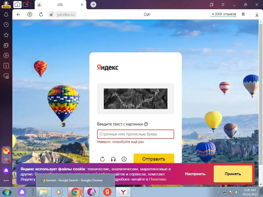Image resolution: width=263 pixels, height=197 pixels.
Task: Open a new tab with plus button
Action: [x=93, y=5]
